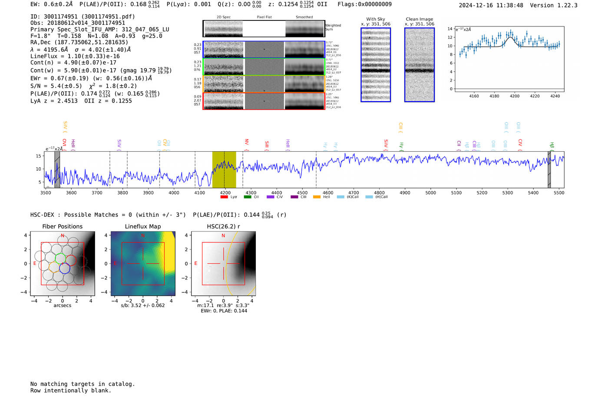Select the Cont(w) gmag 19.79 line
Image resolution: width=608 pixels, height=414 pixels.
click(x=101, y=70)
